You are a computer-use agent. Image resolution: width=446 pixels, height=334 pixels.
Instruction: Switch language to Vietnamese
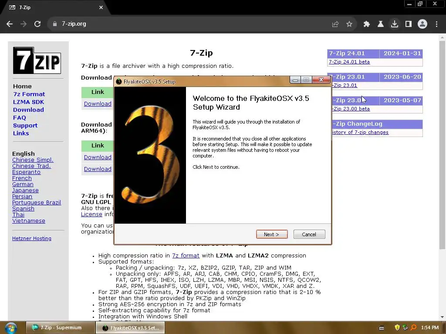[29, 220]
